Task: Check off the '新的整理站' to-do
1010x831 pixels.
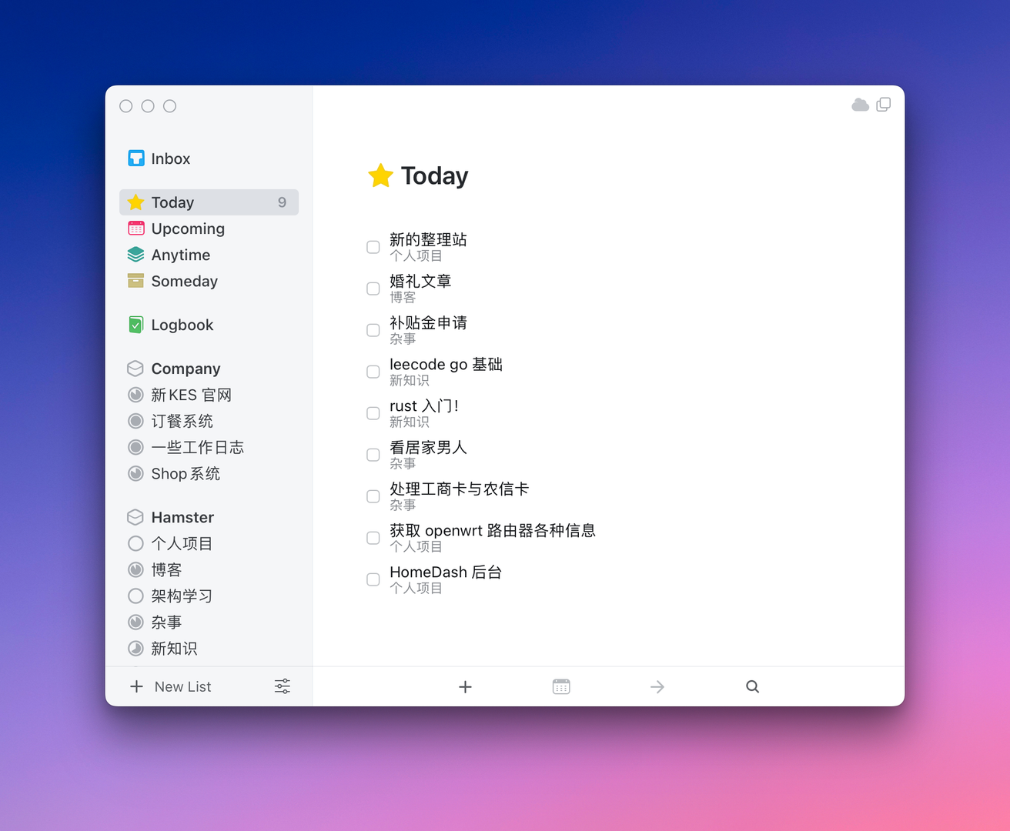Action: tap(373, 247)
